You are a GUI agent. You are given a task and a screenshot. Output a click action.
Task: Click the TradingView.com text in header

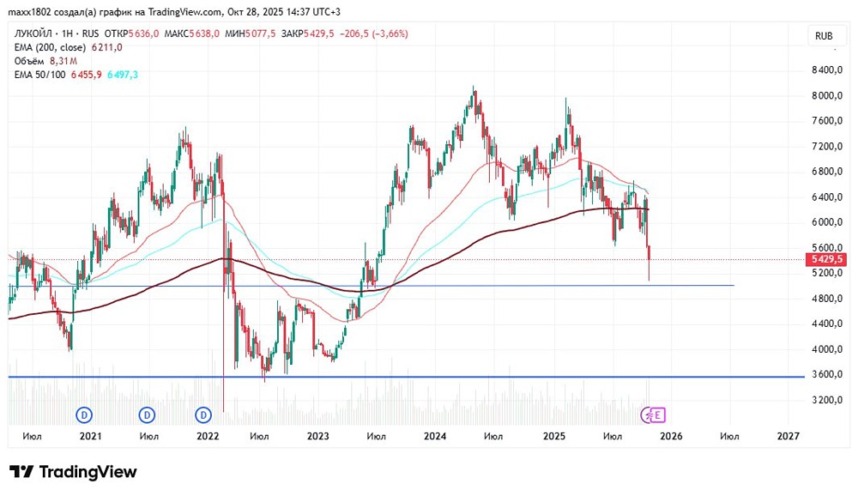185,11
